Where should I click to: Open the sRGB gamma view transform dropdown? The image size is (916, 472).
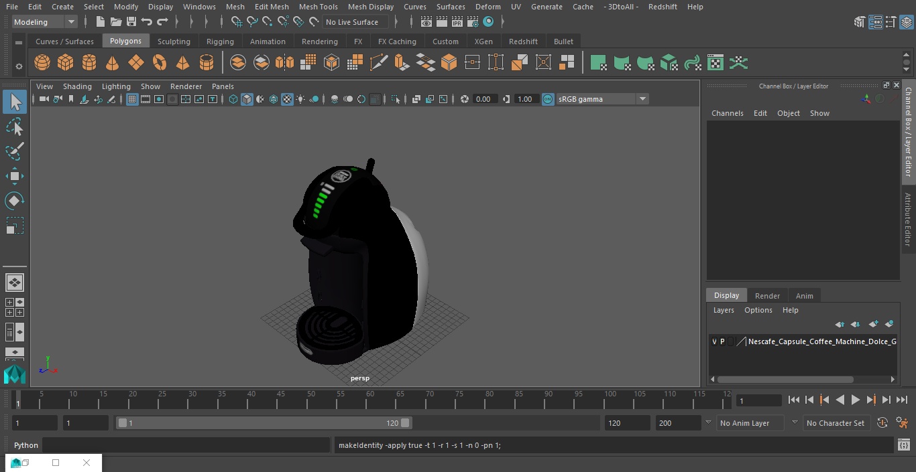pos(602,99)
